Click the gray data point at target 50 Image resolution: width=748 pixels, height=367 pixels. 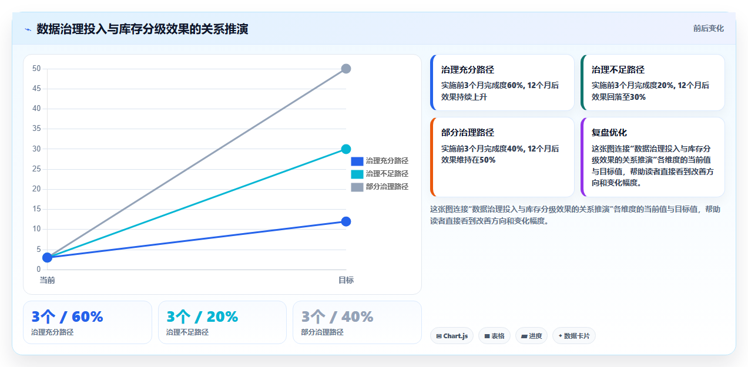click(x=346, y=69)
